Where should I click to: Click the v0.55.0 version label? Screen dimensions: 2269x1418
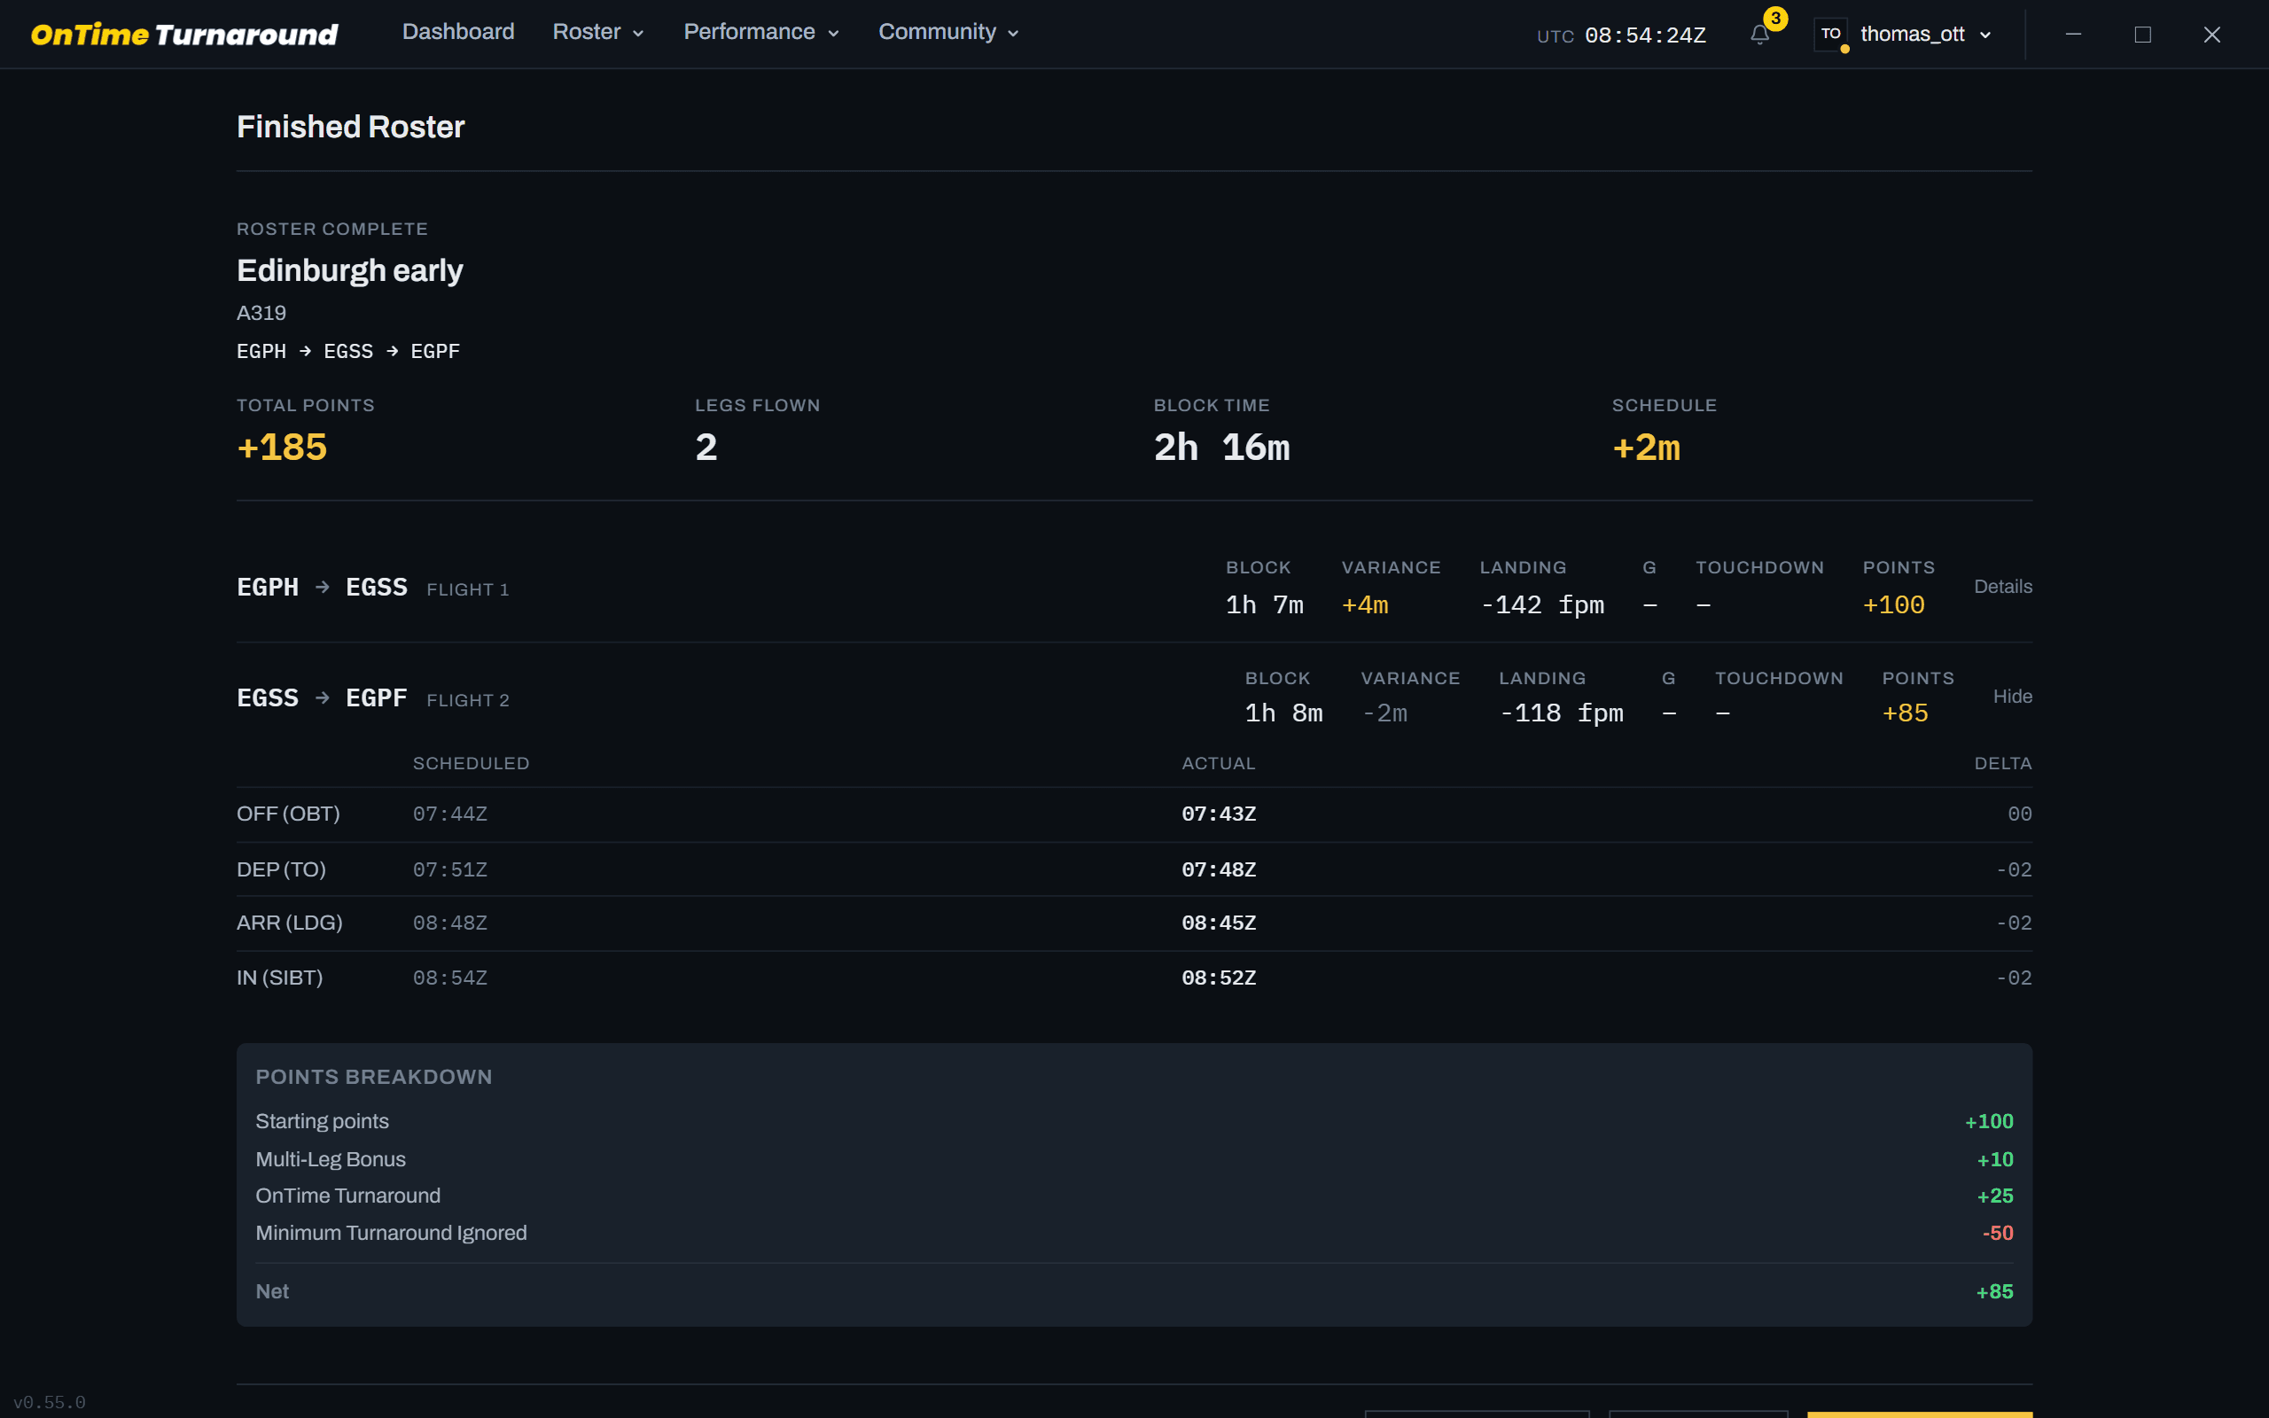[50, 1403]
